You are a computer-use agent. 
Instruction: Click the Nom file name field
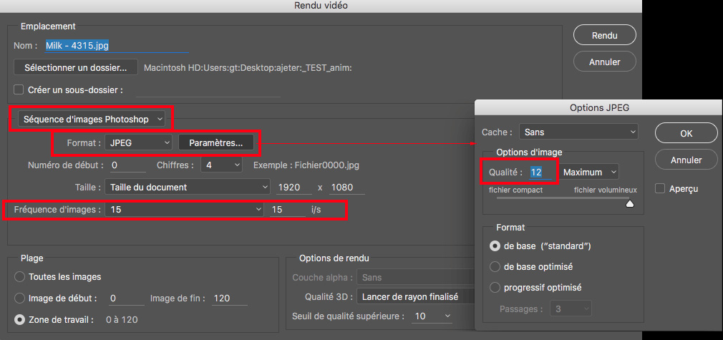(x=117, y=46)
